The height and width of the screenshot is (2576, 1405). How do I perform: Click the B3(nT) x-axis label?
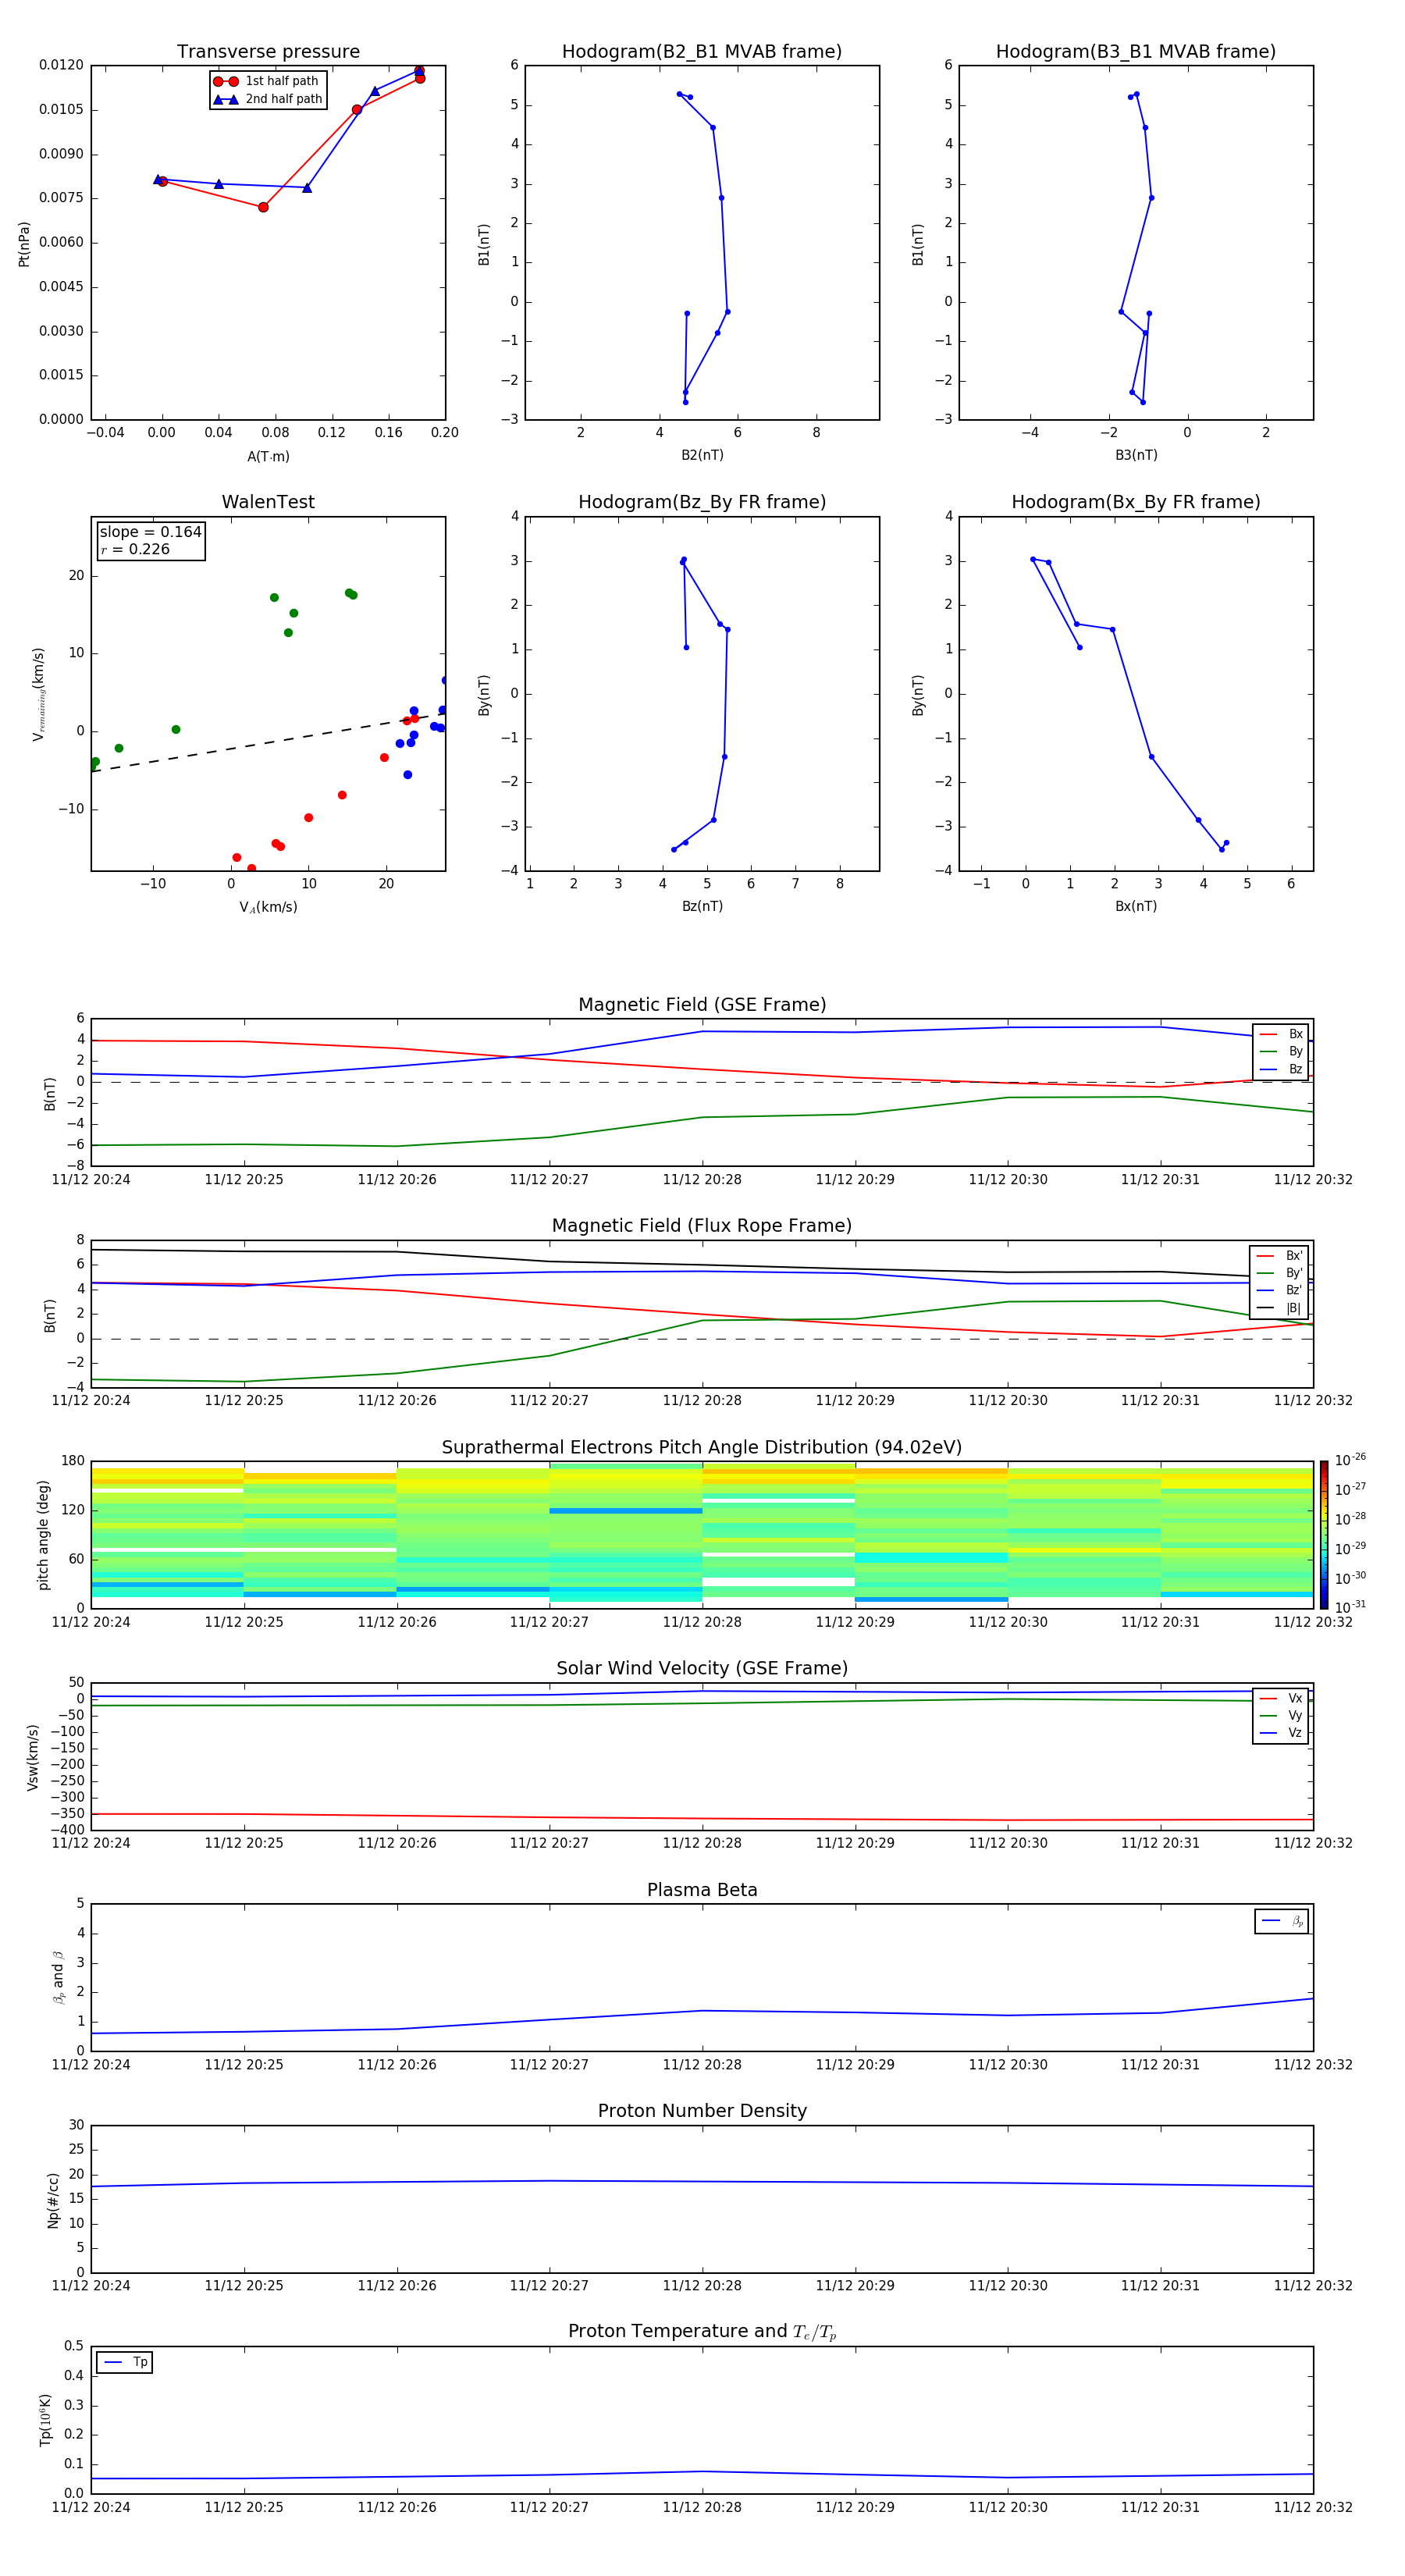tap(1136, 455)
